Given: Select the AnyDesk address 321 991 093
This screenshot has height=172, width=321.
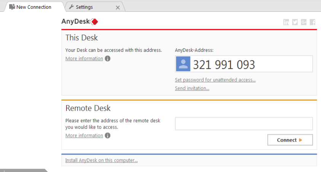Looking at the screenshot, I should tap(224, 65).
